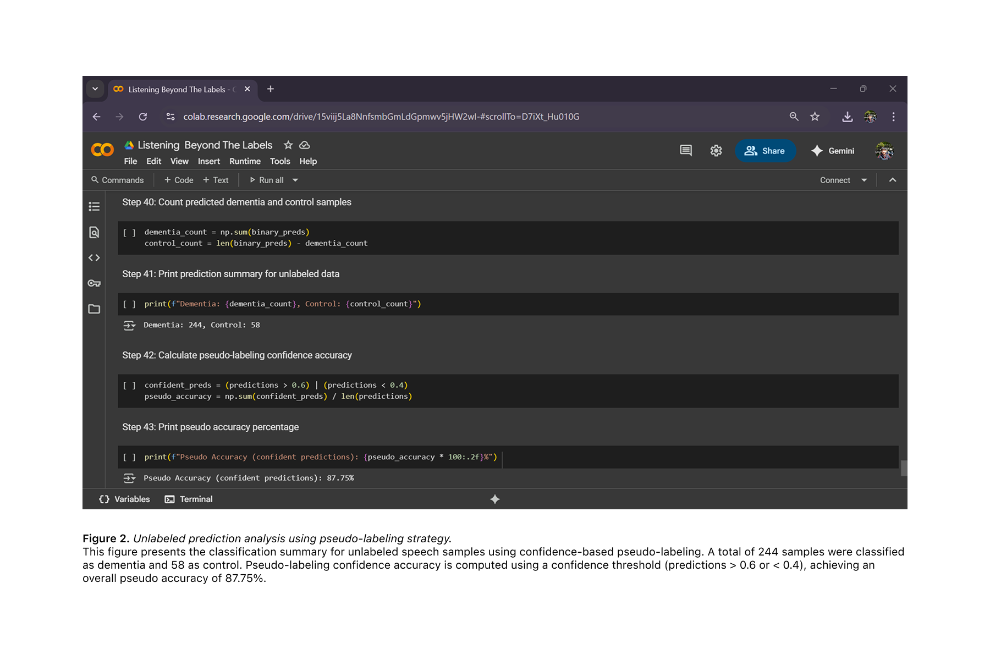Launch Gemini assistant in the toolbar
This screenshot has width=990, height=660.
pyautogui.click(x=832, y=151)
